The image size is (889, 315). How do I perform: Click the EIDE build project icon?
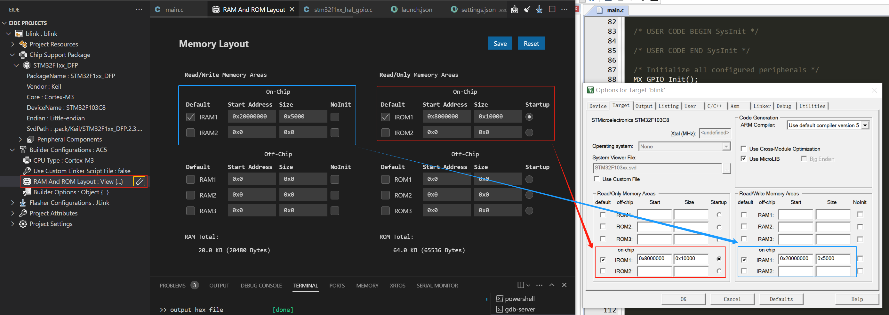click(x=515, y=9)
